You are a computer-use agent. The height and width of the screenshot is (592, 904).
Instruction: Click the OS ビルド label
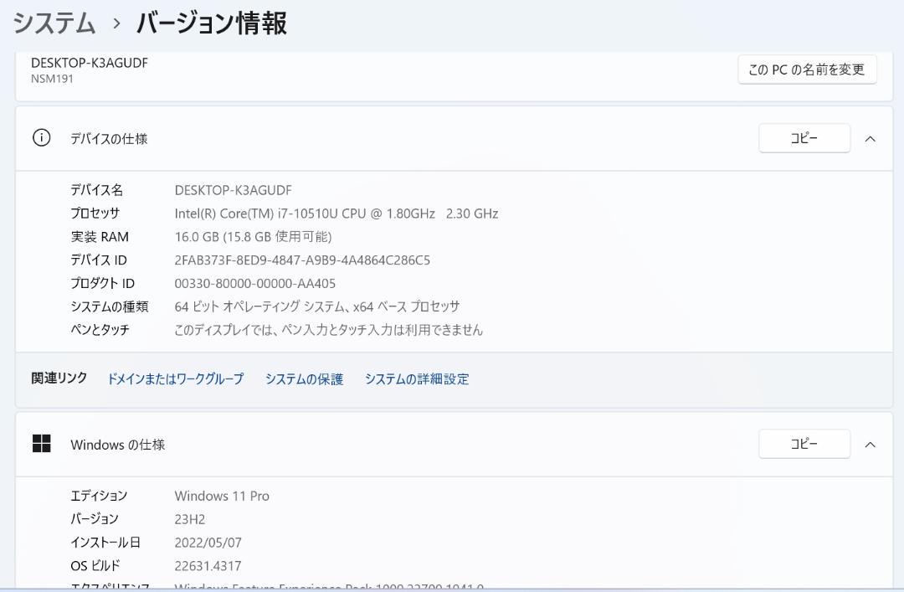(95, 565)
